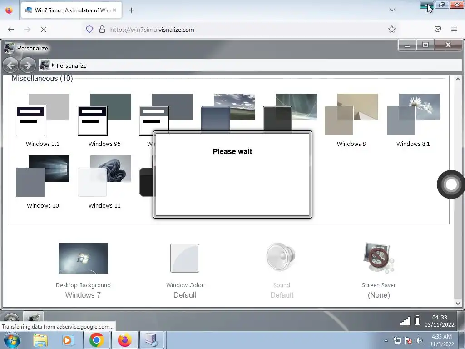465x349 pixels.
Task: Open Windows network tray icon
Action: (397, 341)
